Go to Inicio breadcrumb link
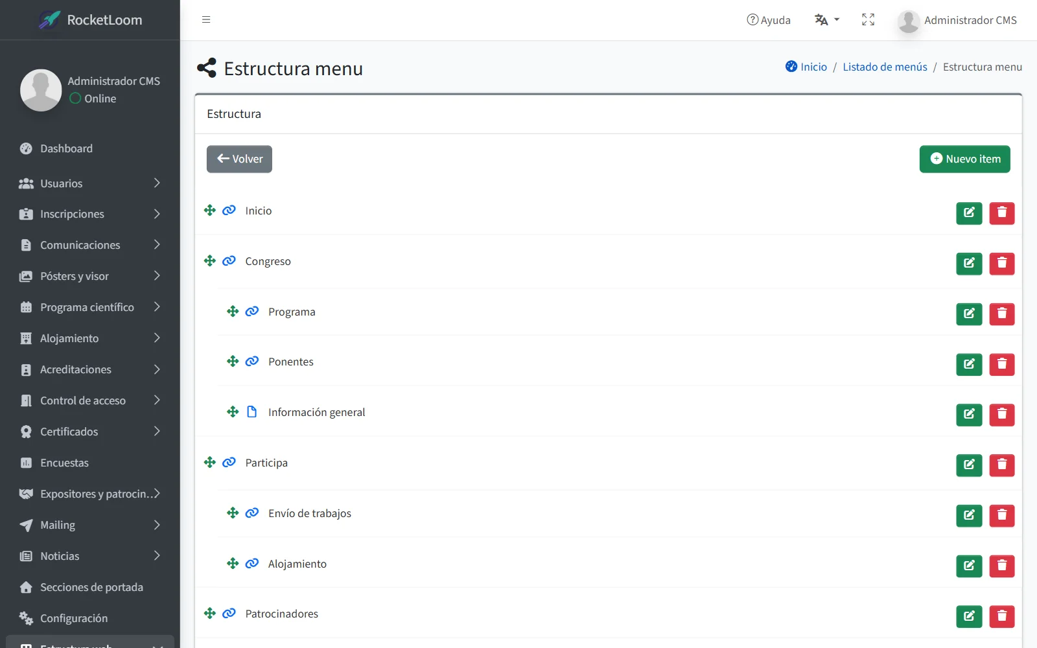This screenshot has width=1037, height=648. 806,67
